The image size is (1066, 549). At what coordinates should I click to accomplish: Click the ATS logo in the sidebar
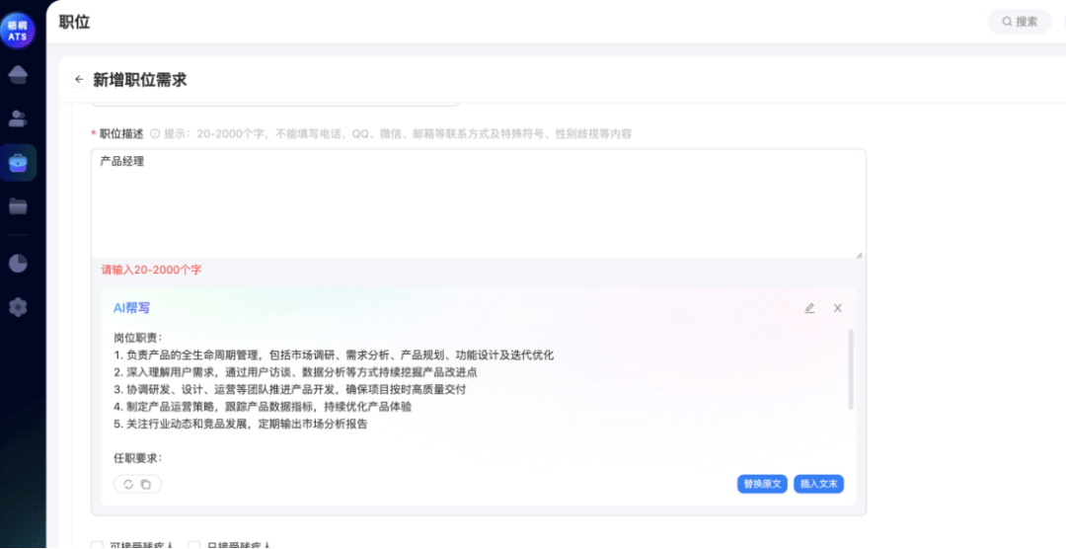point(18,30)
